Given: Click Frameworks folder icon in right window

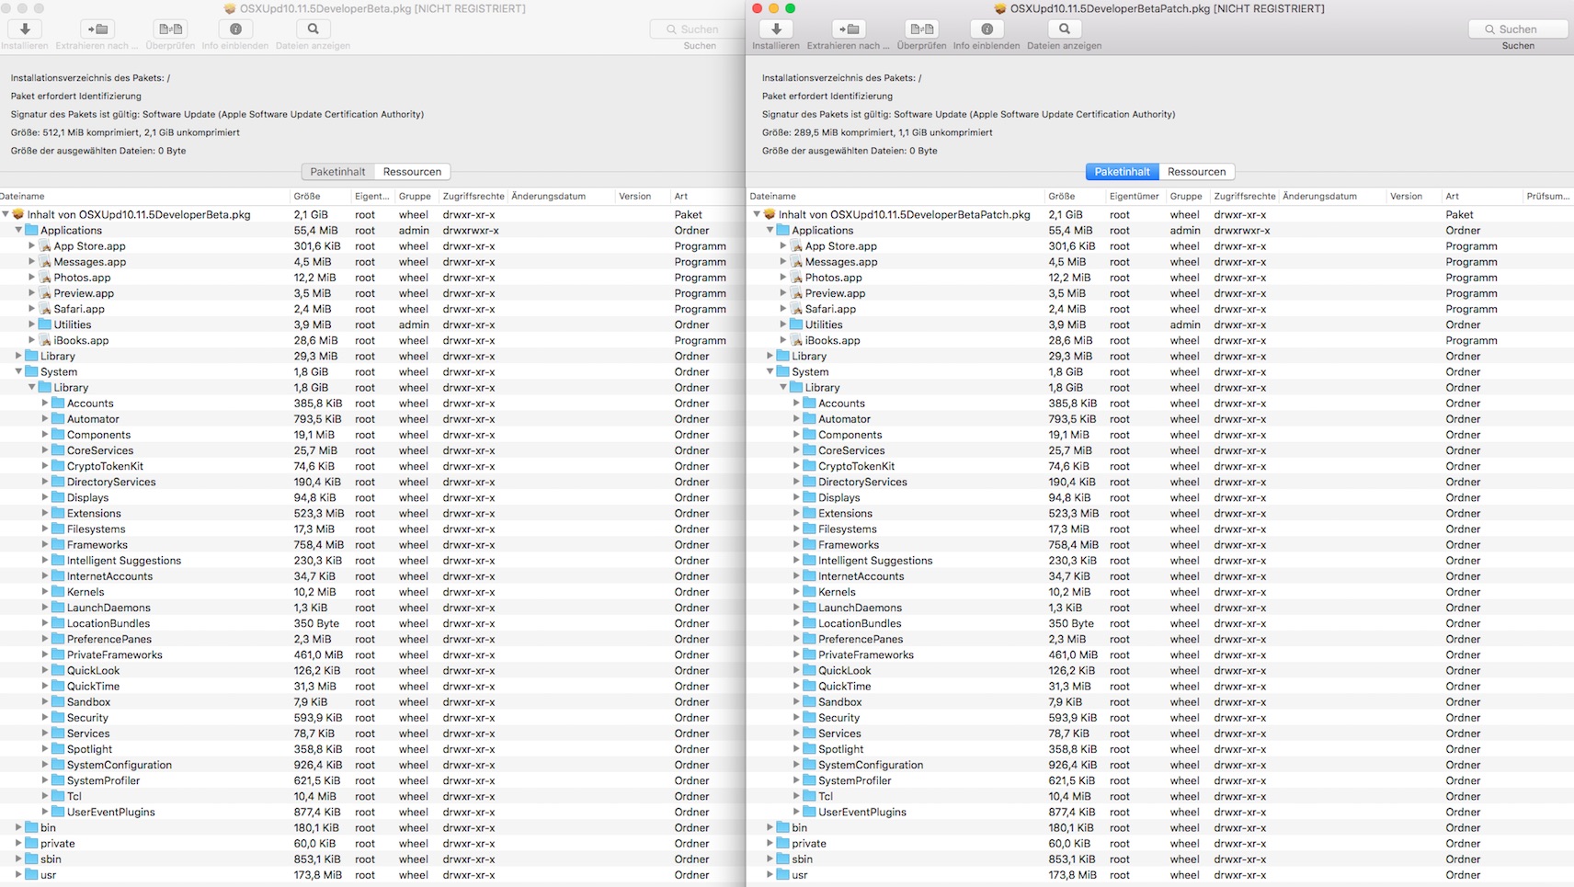Looking at the screenshot, I should [810, 545].
